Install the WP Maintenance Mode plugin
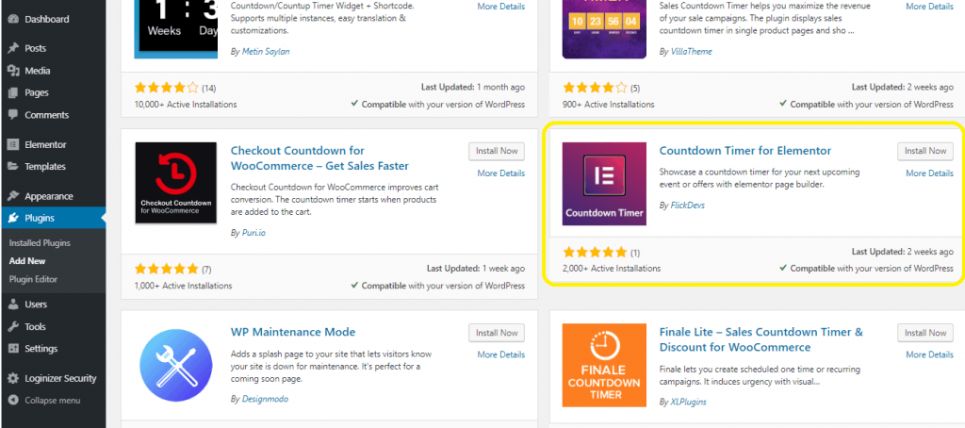Image resolution: width=965 pixels, height=428 pixels. [496, 333]
